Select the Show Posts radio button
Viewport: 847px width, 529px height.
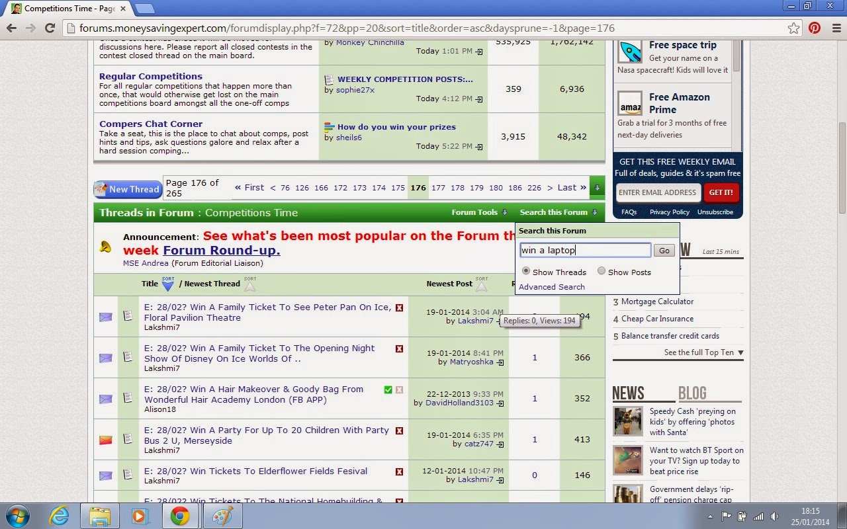pyautogui.click(x=602, y=271)
